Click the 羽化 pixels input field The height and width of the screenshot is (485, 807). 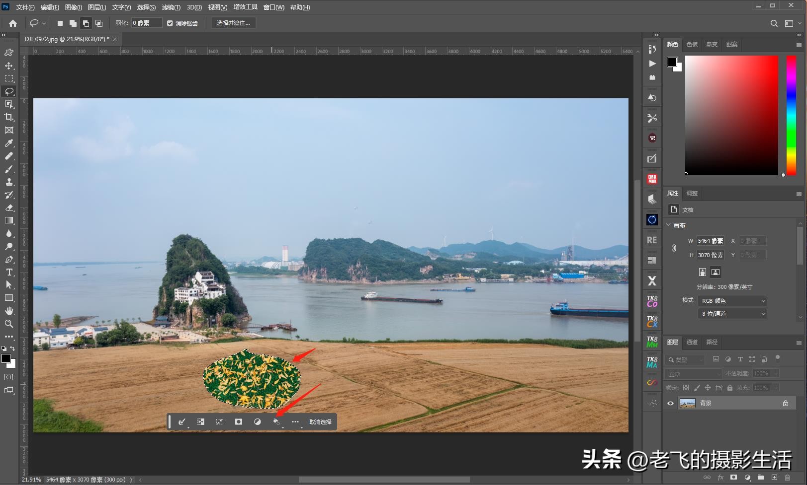point(146,23)
